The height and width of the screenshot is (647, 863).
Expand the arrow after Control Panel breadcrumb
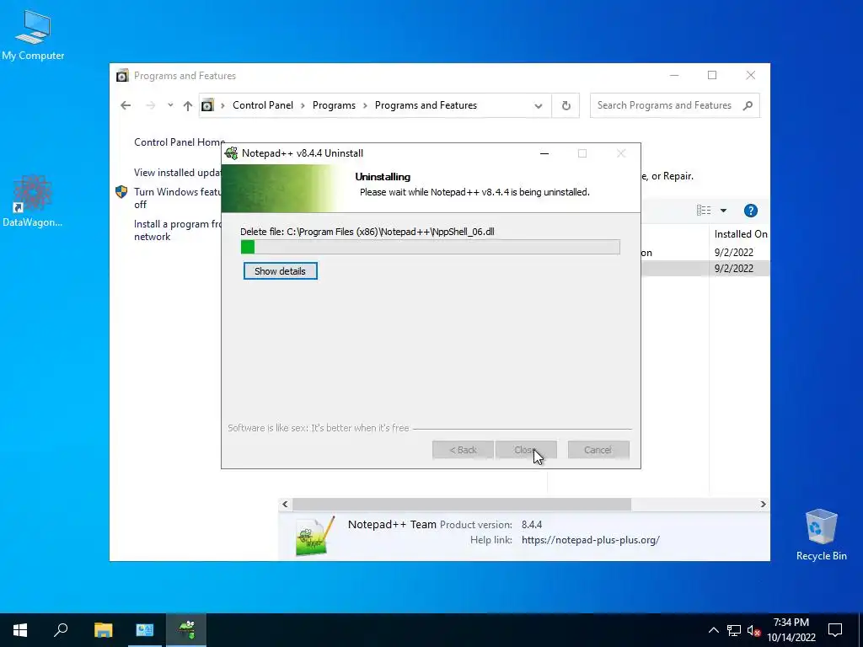pyautogui.click(x=303, y=105)
